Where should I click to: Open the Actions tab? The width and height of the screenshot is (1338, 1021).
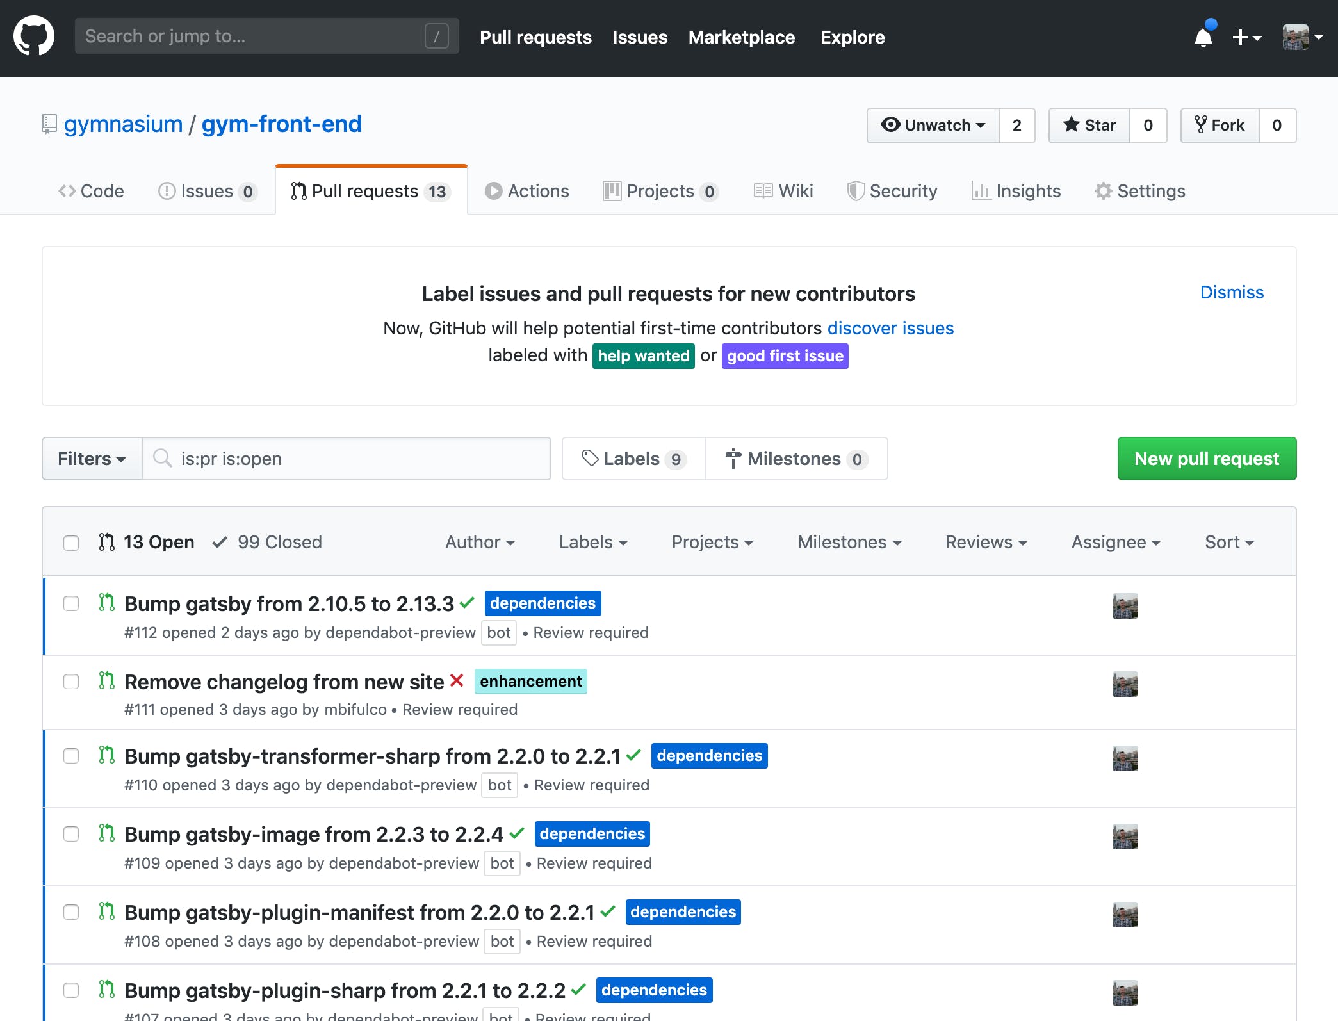[527, 191]
